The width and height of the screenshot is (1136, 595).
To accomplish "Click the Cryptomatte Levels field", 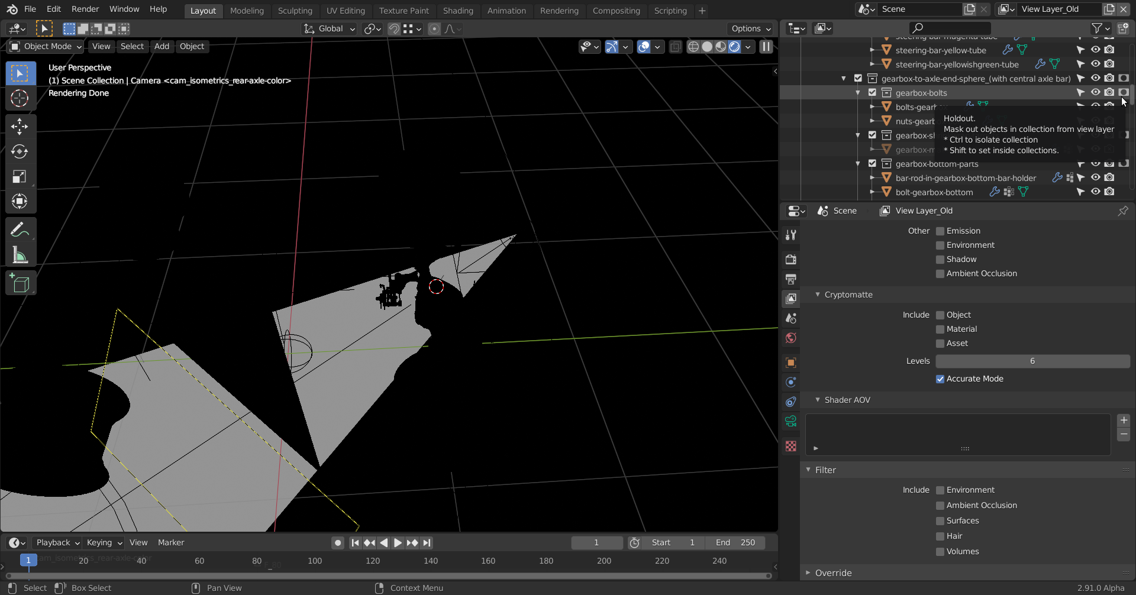I will click(x=1032, y=361).
